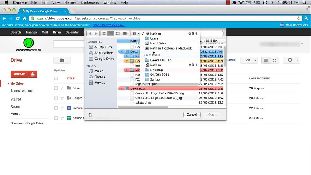Open the Drive settings gear icon
The height and width of the screenshot is (175, 311).
(x=290, y=60)
